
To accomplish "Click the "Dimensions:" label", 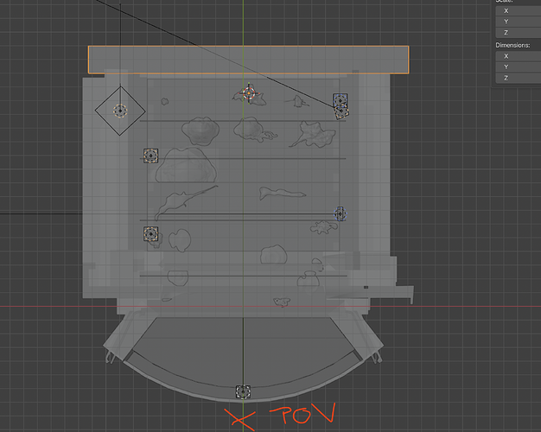I will [x=512, y=45].
